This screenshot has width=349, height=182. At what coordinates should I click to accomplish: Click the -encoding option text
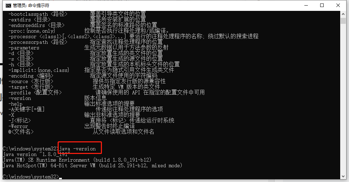21,76
